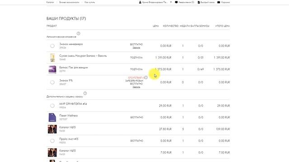
Task: Click info icon beside Автоматическое вложение
Action: click(78, 33)
